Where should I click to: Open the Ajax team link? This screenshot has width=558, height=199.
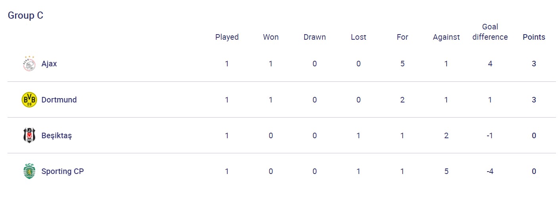(x=49, y=64)
